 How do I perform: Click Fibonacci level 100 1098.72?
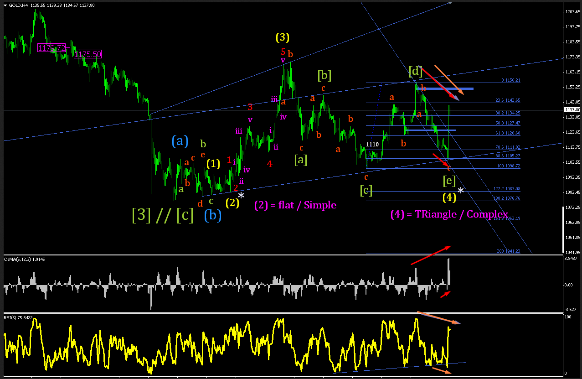509,166
